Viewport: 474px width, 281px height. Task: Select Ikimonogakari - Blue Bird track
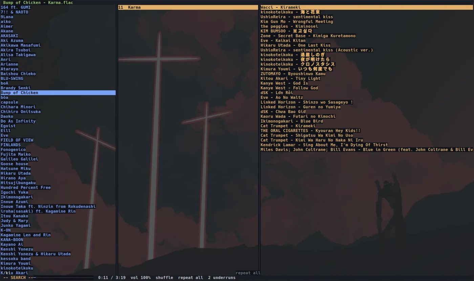pos(292,121)
